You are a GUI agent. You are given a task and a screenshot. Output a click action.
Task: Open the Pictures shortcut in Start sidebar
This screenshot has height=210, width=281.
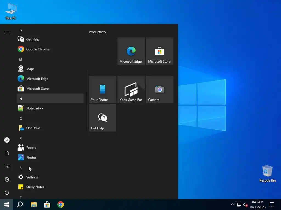tap(7, 166)
